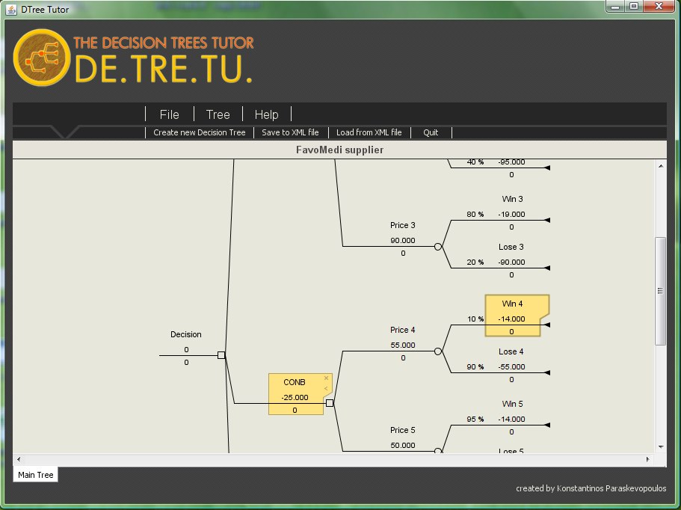Click the Quit option
The image size is (681, 510).
click(431, 132)
